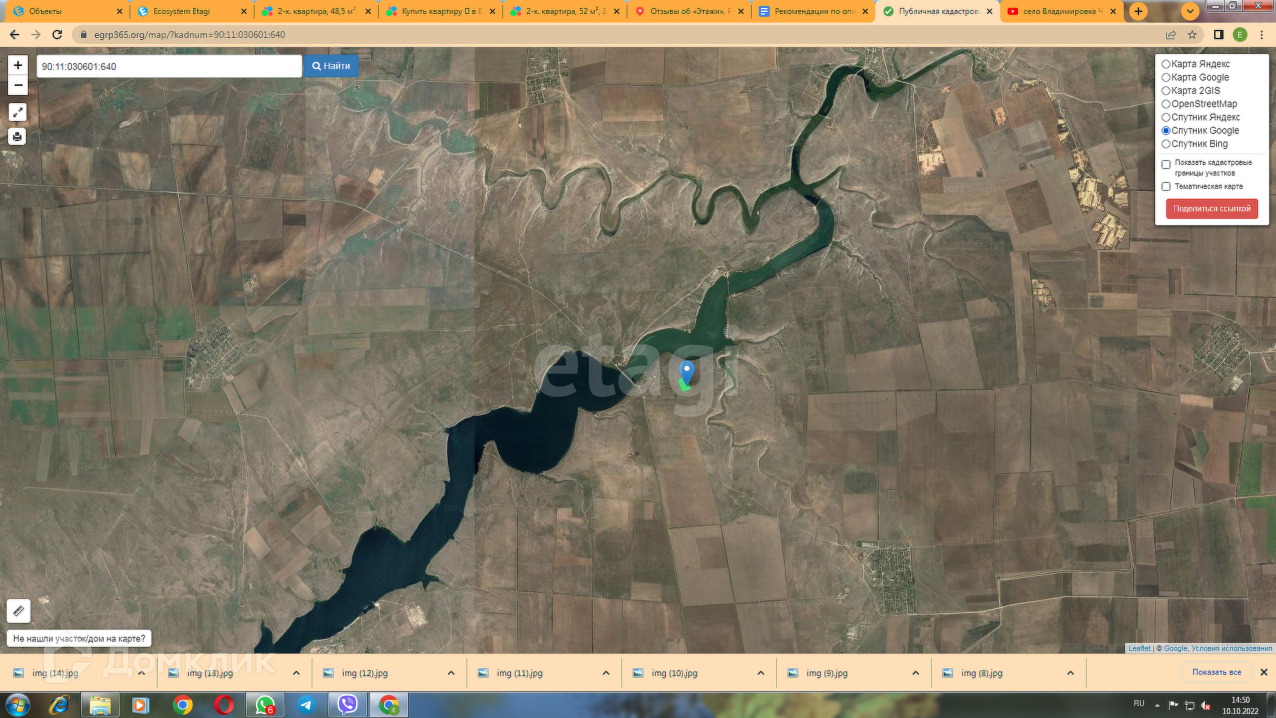Screen dimensions: 1276x718
Task: Bookmark this page with star icon
Action: [1192, 35]
